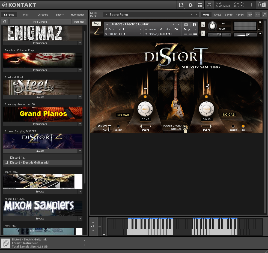The image size is (268, 253).
Task: Adjust the right PAN slider
Action: 206,126
